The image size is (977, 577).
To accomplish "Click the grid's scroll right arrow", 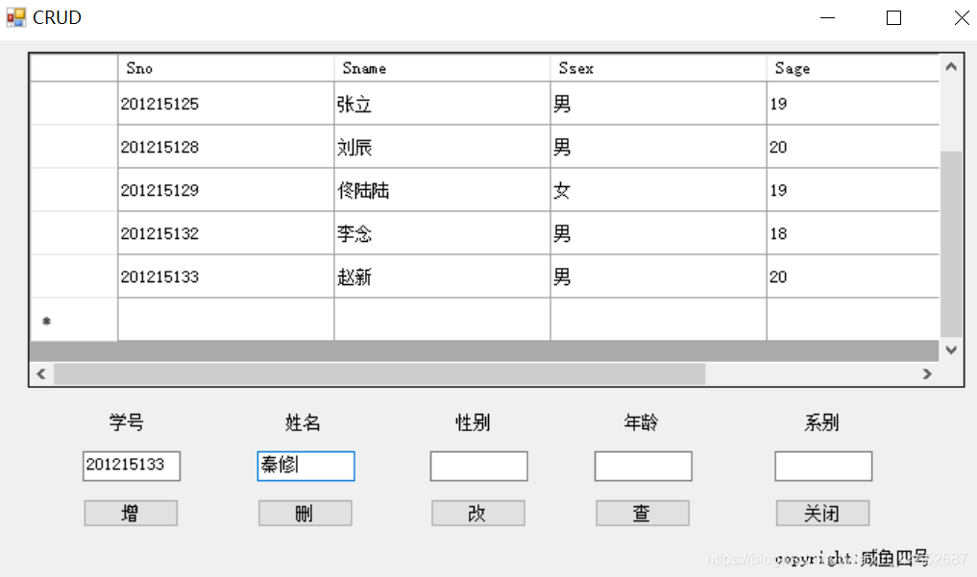I will [927, 374].
